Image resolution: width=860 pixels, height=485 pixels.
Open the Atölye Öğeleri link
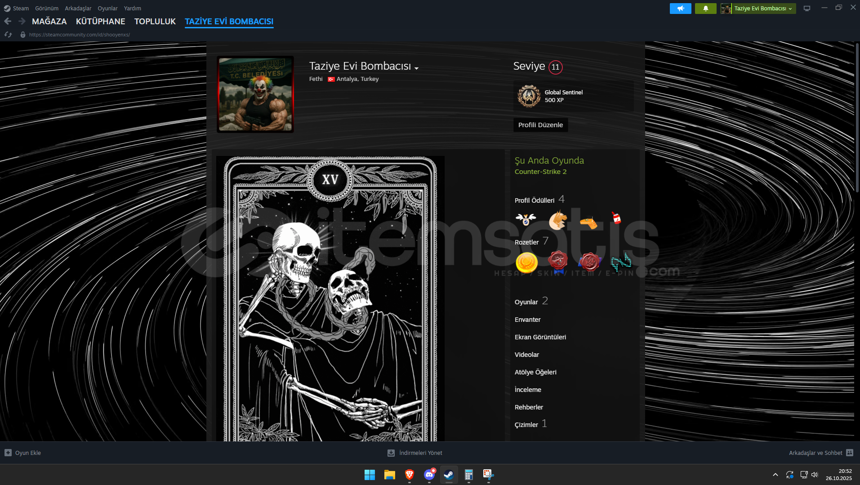click(535, 372)
